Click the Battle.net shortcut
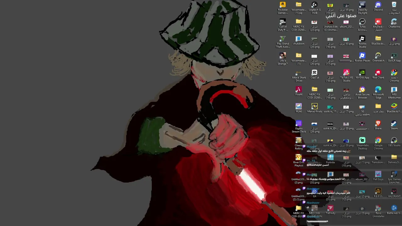This screenshot has width=402, height=226. point(394,210)
